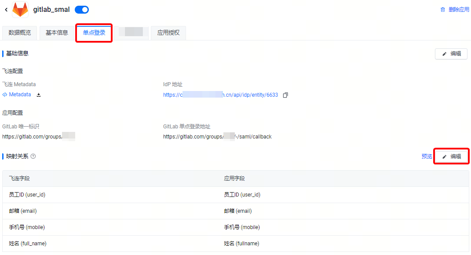The image size is (471, 255).
Task: Click the GitLab fox logo
Action: 20,10
